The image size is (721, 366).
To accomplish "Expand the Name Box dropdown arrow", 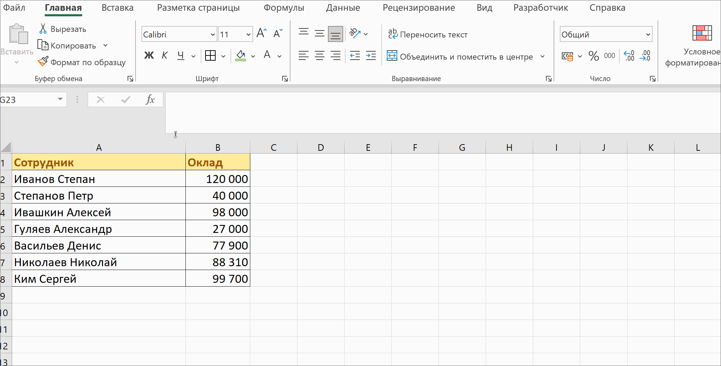I will point(60,99).
